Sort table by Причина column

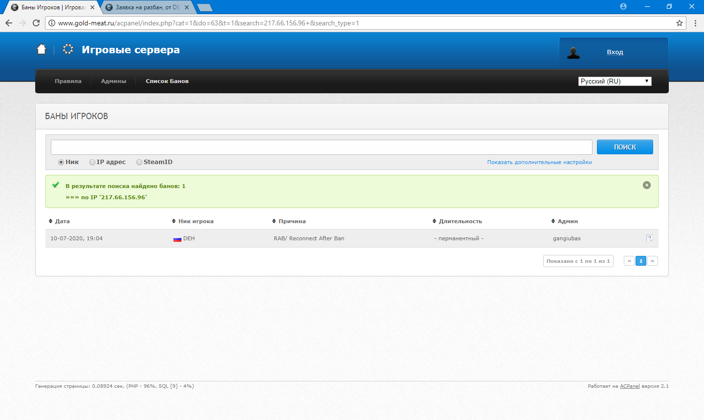[289, 221]
